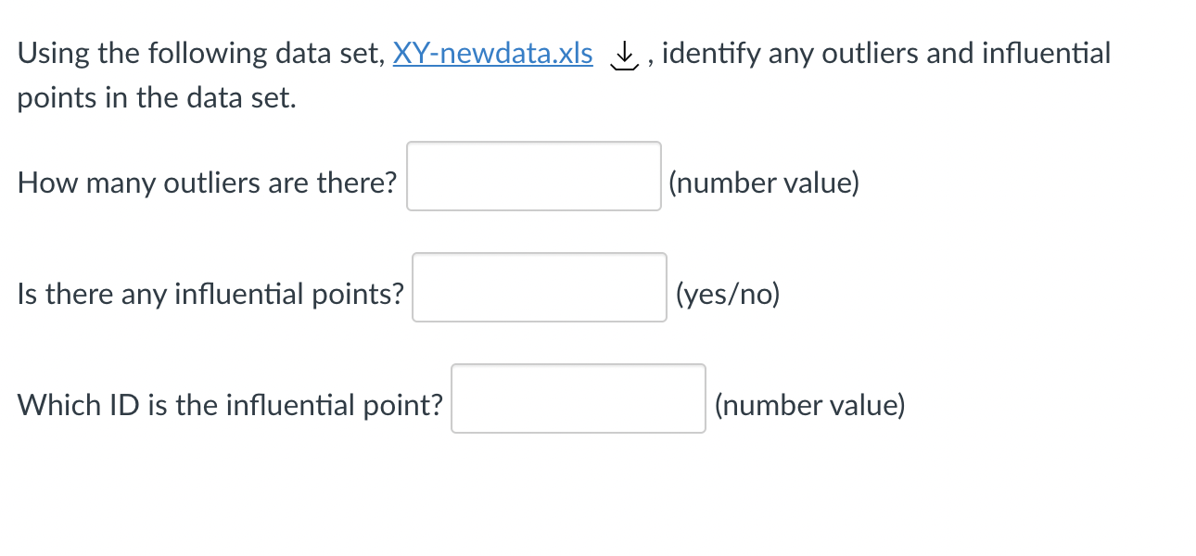The height and width of the screenshot is (556, 1196).
Task: Click the '(number value)' label on the last row
Action: point(811,405)
